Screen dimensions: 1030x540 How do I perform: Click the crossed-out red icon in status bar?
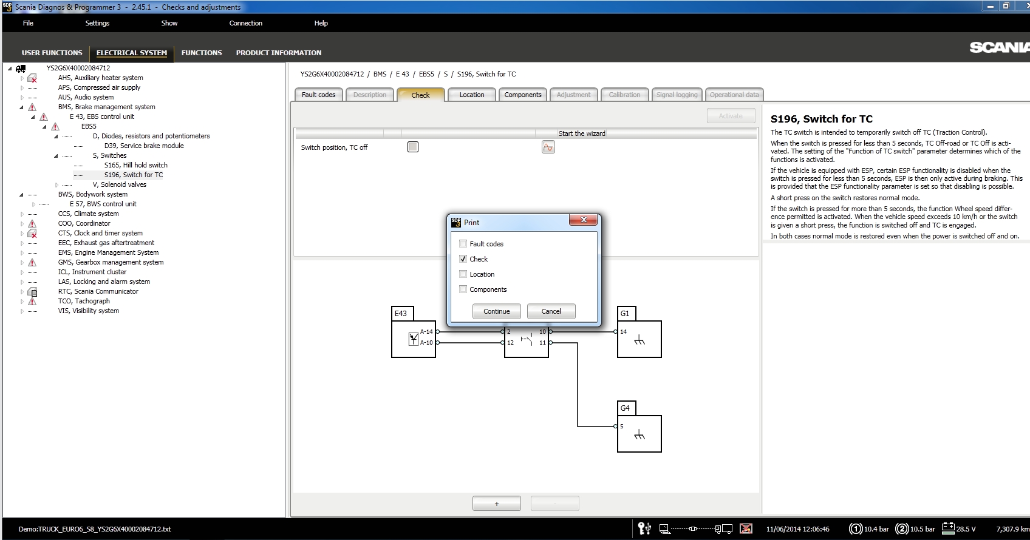(x=746, y=529)
